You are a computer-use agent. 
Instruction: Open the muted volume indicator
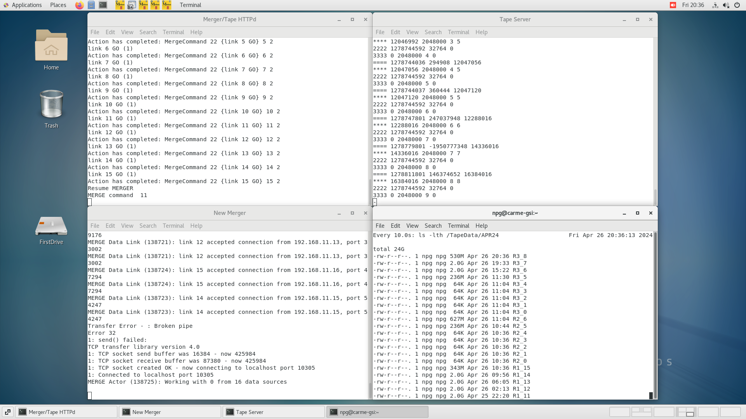coord(726,5)
